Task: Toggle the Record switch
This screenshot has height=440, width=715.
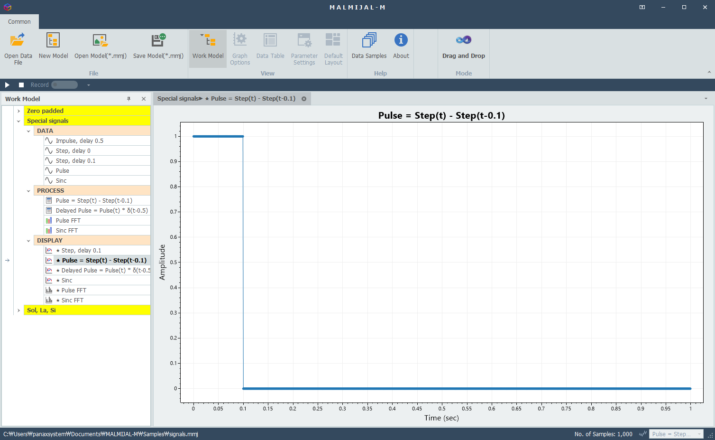Action: (64, 85)
